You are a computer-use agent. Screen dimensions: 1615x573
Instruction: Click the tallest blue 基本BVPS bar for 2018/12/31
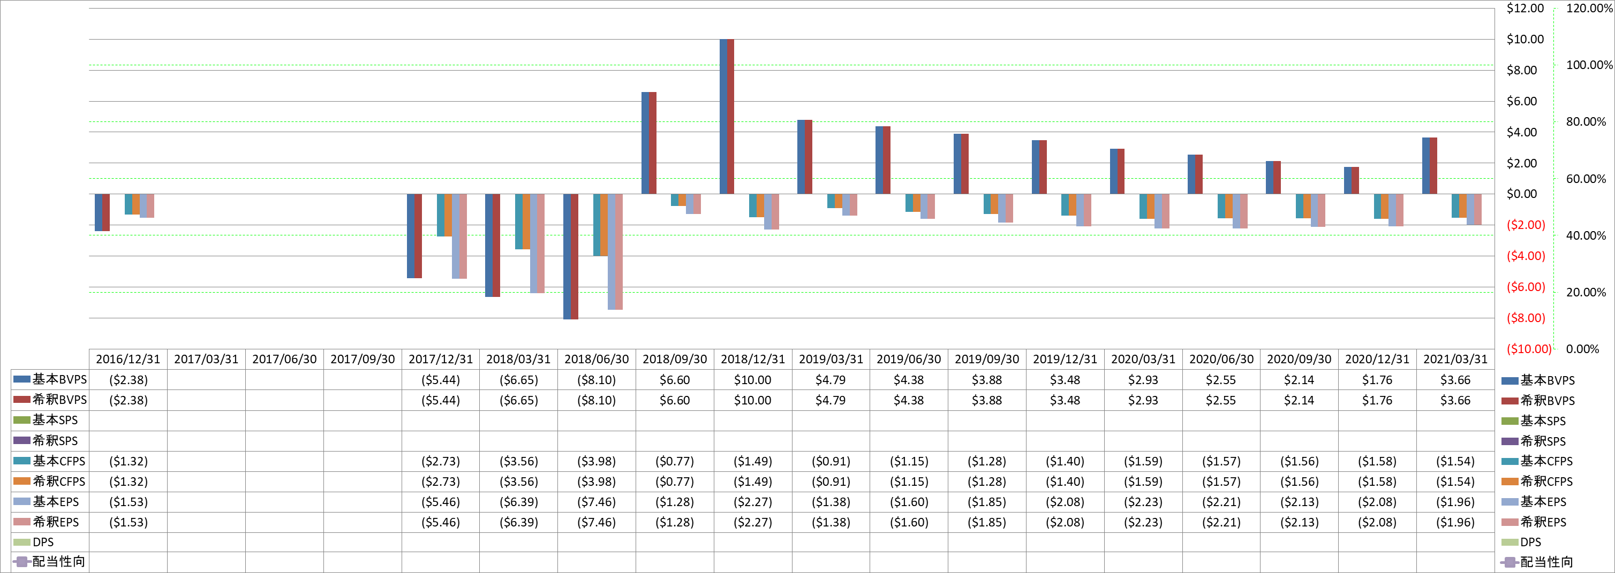723,117
